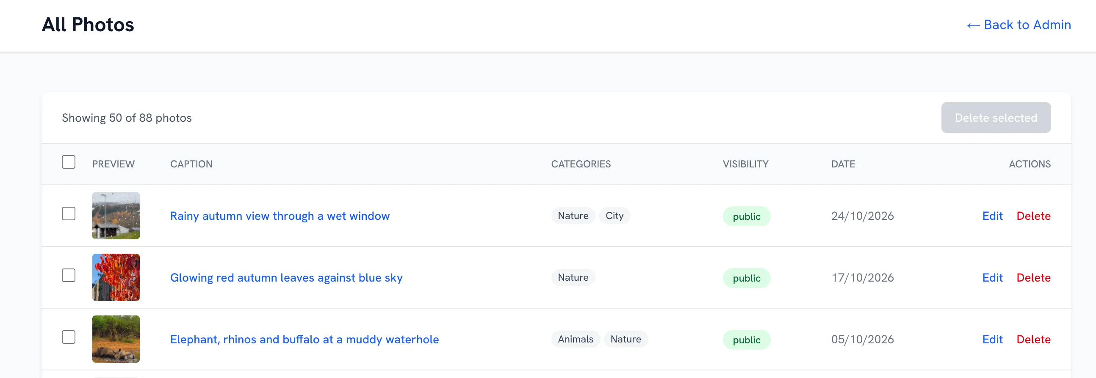Click the All Photos page heading
The height and width of the screenshot is (378, 1096).
pos(88,25)
